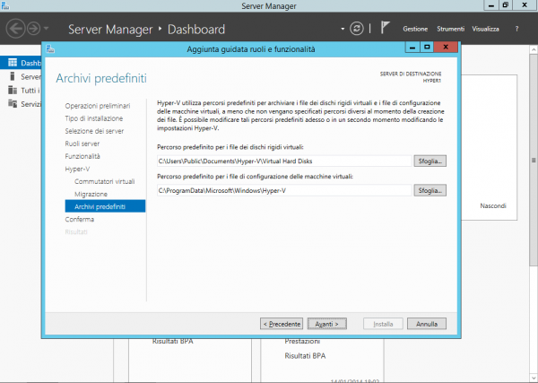Close the wizard with the red X
538x383 pixels.
(x=446, y=47)
